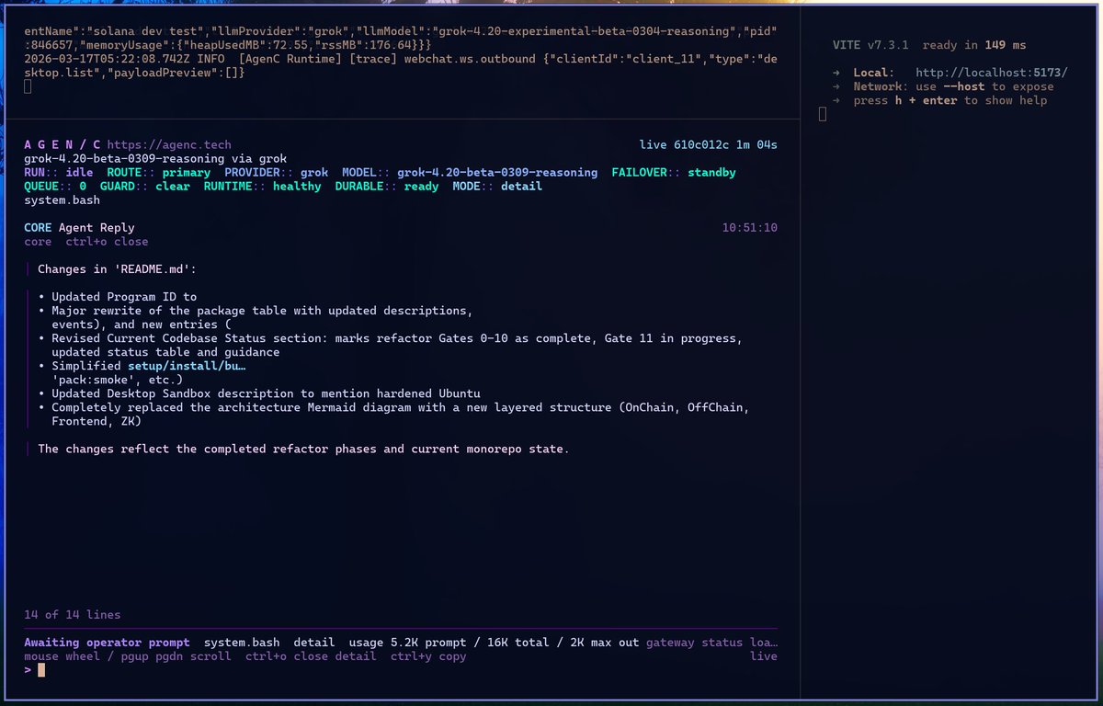Click the 'RUNTIME:: healthy' status field
This screenshot has height=706, width=1103.
pyautogui.click(x=262, y=186)
